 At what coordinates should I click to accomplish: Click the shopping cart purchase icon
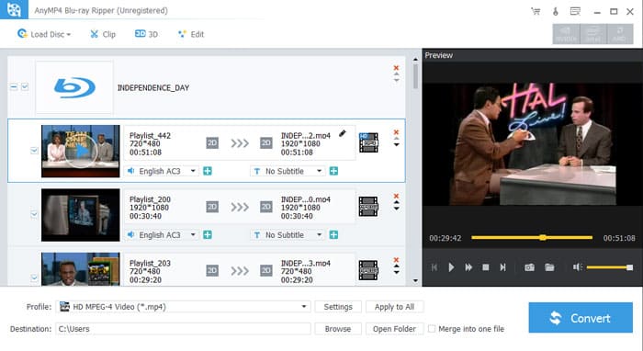coord(536,11)
